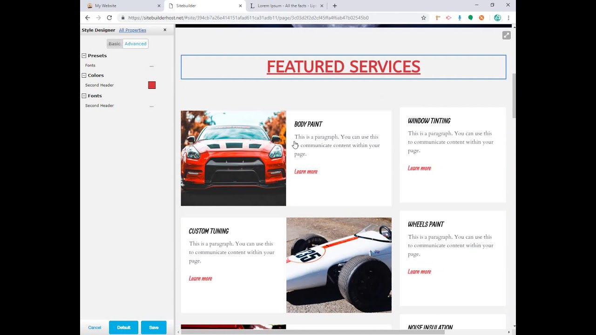This screenshot has height=335, width=596.
Task: View site info via the lock icon
Action: [x=123, y=18]
